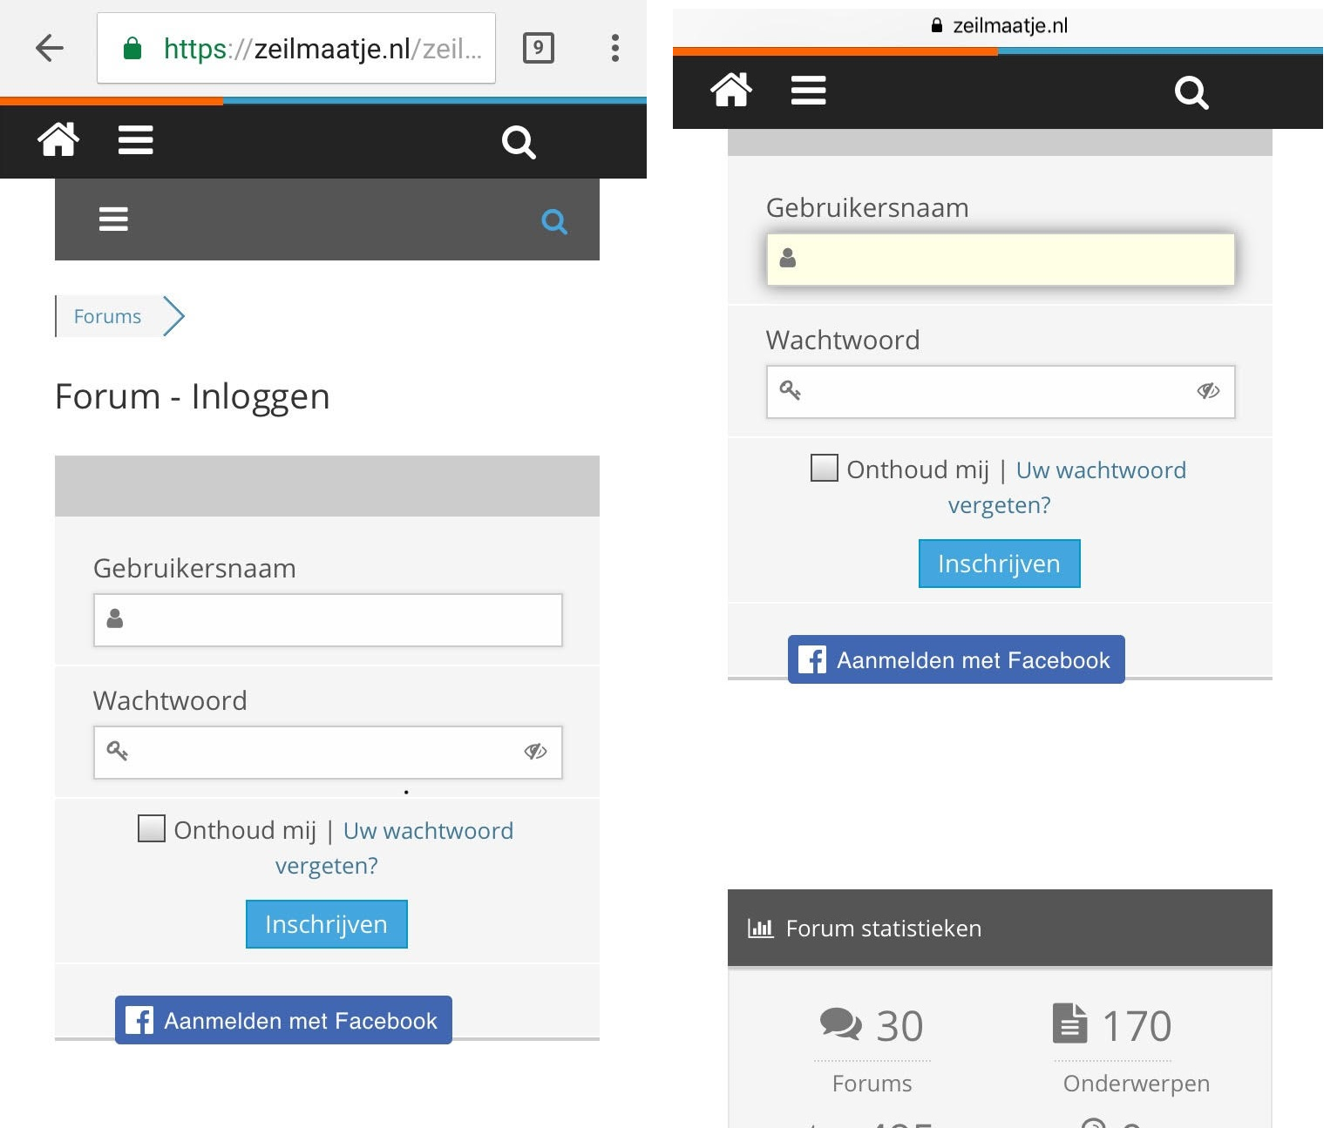This screenshot has width=1344, height=1128.
Task: Click the search icon in right screenshot
Action: 1191,91
